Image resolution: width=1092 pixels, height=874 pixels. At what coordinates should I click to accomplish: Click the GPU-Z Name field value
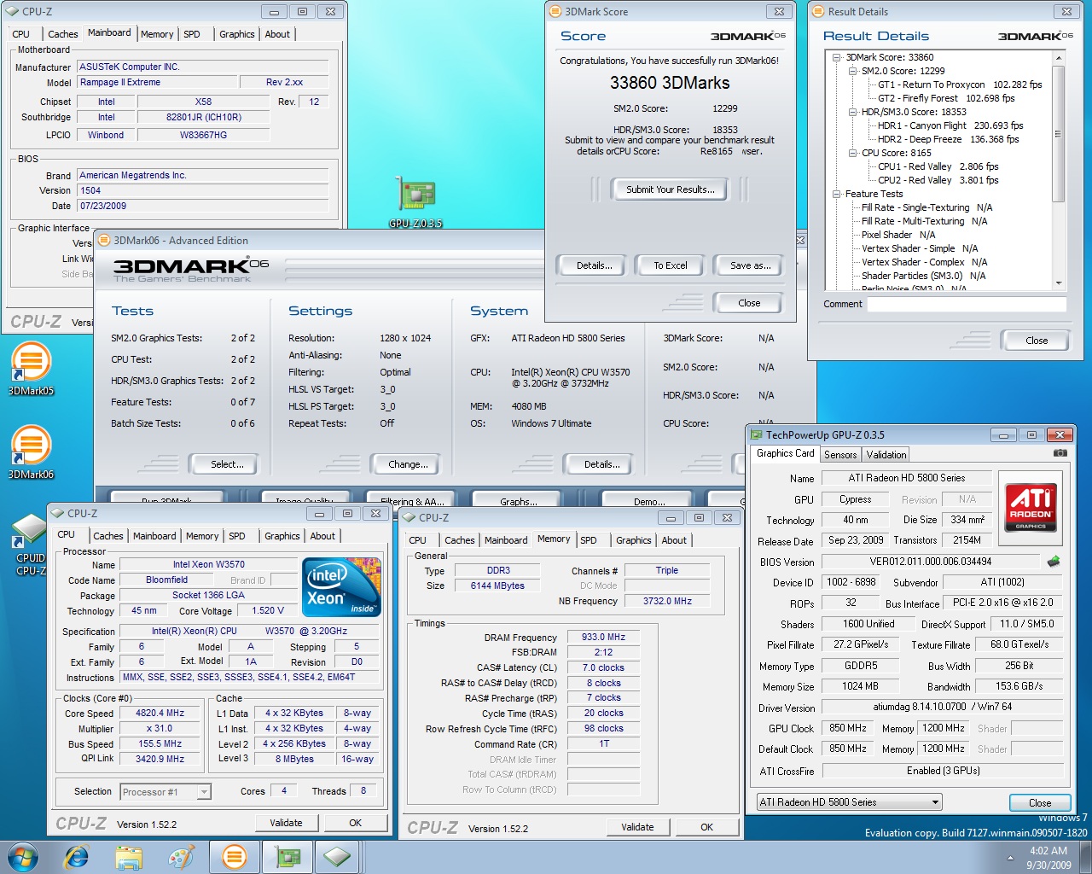907,478
